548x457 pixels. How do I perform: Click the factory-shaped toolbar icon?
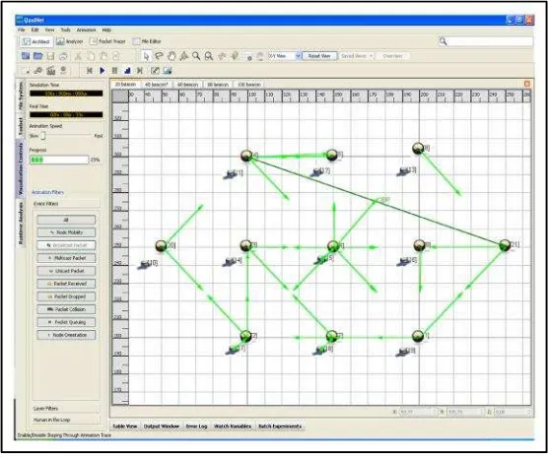point(51,70)
